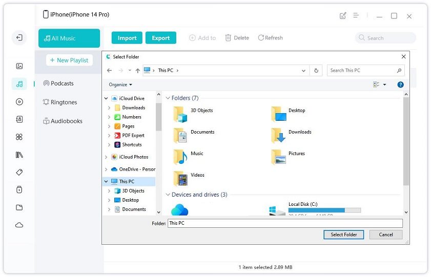Expand the OneDrive - Personal node

point(106,169)
